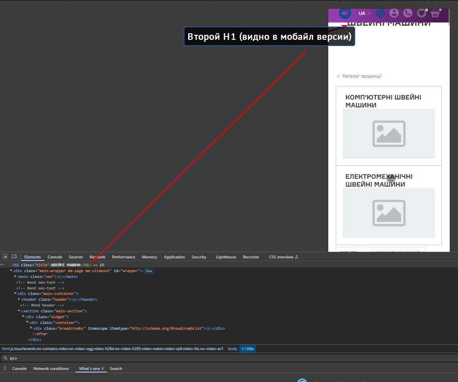Viewport: 458px width, 382px height.
Task: Click the magnifier icon in the DOM search bar
Action: tap(5, 358)
